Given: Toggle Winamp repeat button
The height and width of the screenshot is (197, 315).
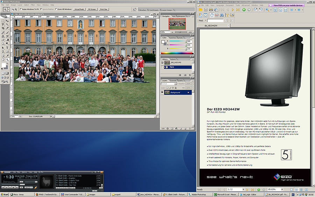Looking at the screenshot, I should click(x=31, y=188).
